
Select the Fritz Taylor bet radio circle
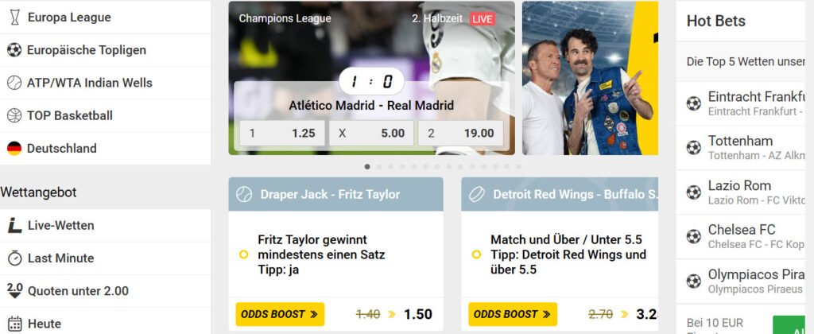tap(243, 254)
